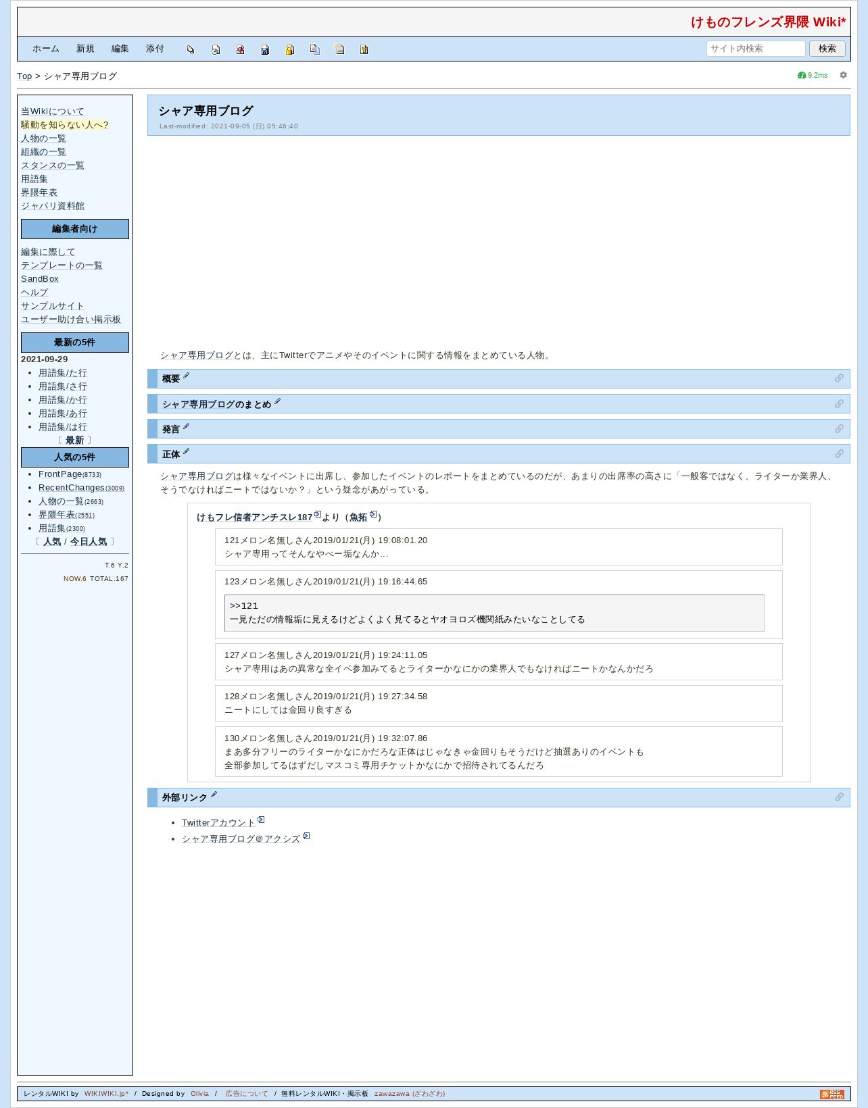Open シャア専用ブログ＠アクシズ link

click(x=241, y=839)
